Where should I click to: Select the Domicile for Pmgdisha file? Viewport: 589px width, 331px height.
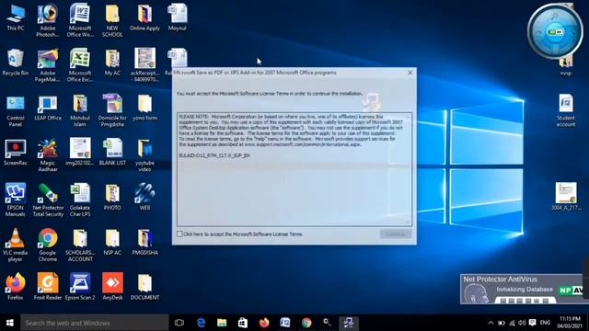click(x=112, y=110)
